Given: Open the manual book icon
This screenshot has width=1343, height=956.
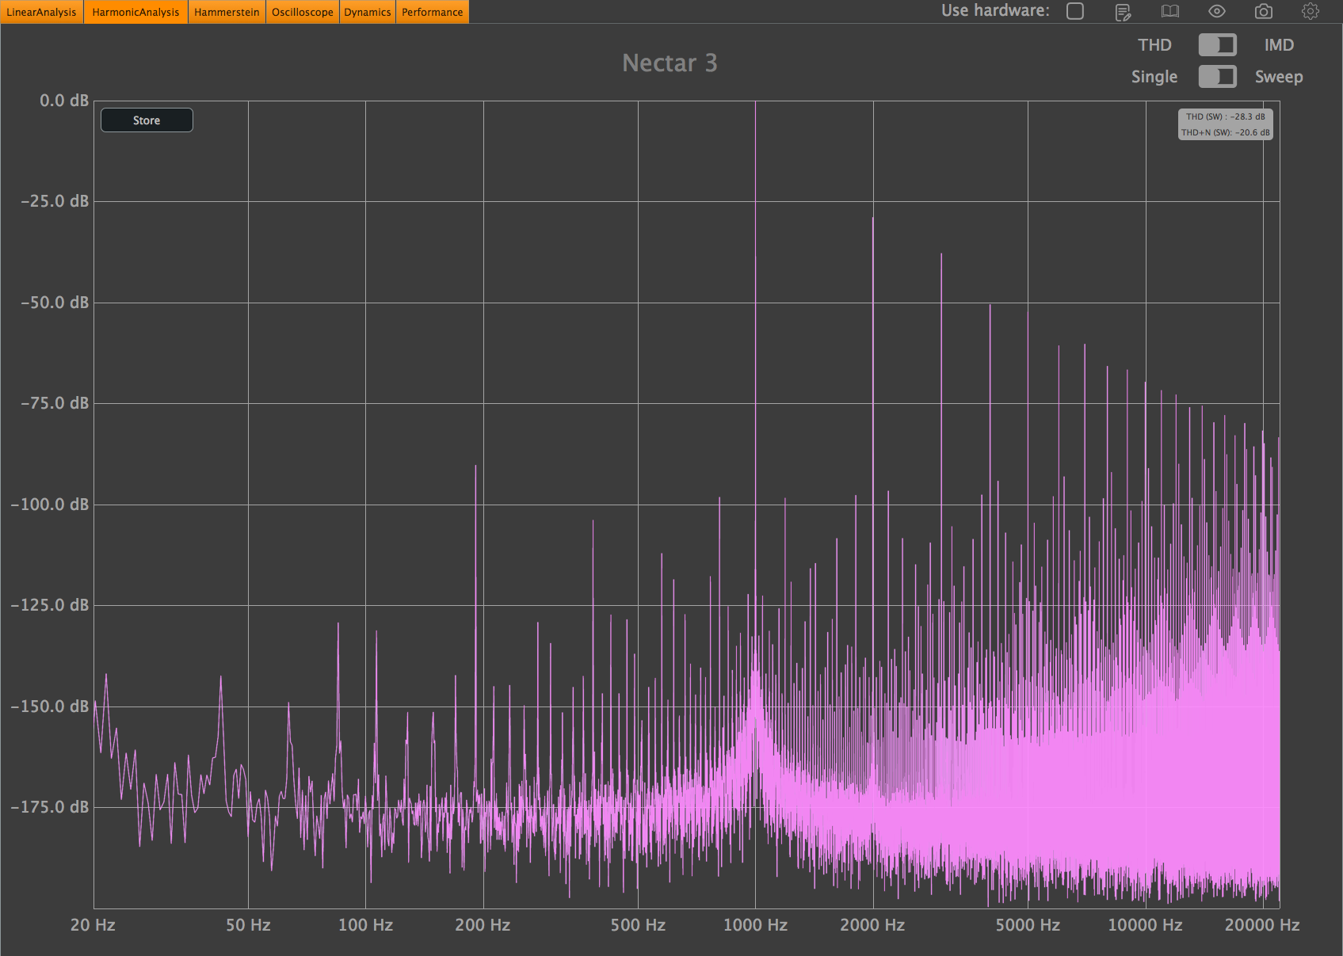Looking at the screenshot, I should tap(1170, 11).
